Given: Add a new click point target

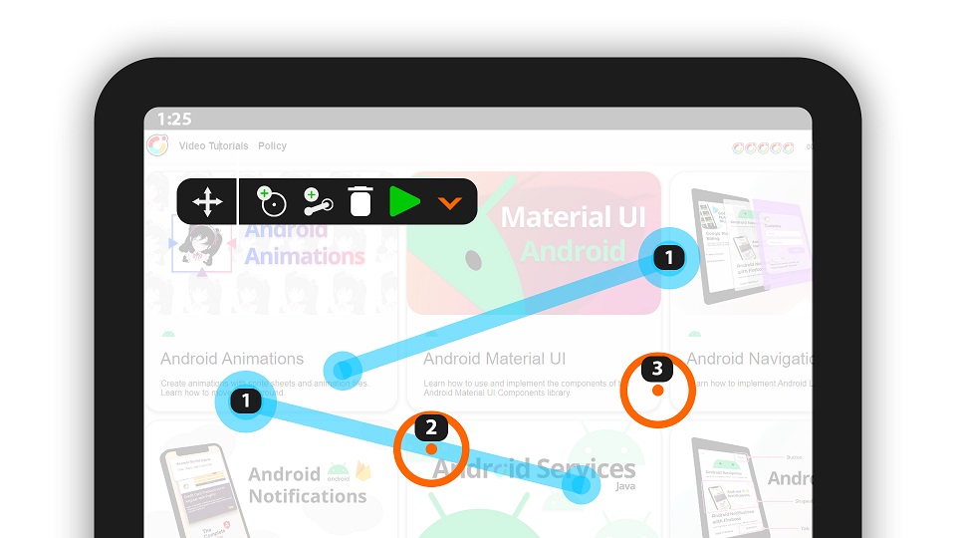Looking at the screenshot, I should coord(271,201).
